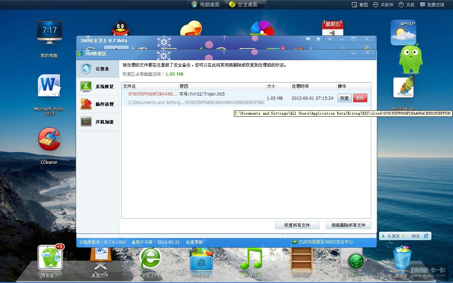
Task: Click the network speed indicator widget
Action: click(405, 236)
